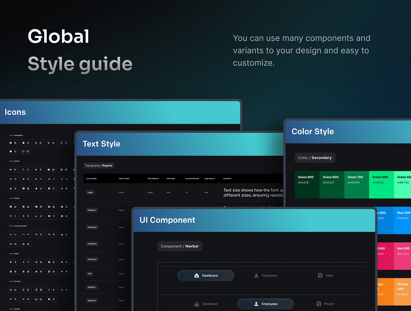Viewport: 411px width, 311px height.
Task: Click the LETTER SPACING column header
Action: [192, 179]
